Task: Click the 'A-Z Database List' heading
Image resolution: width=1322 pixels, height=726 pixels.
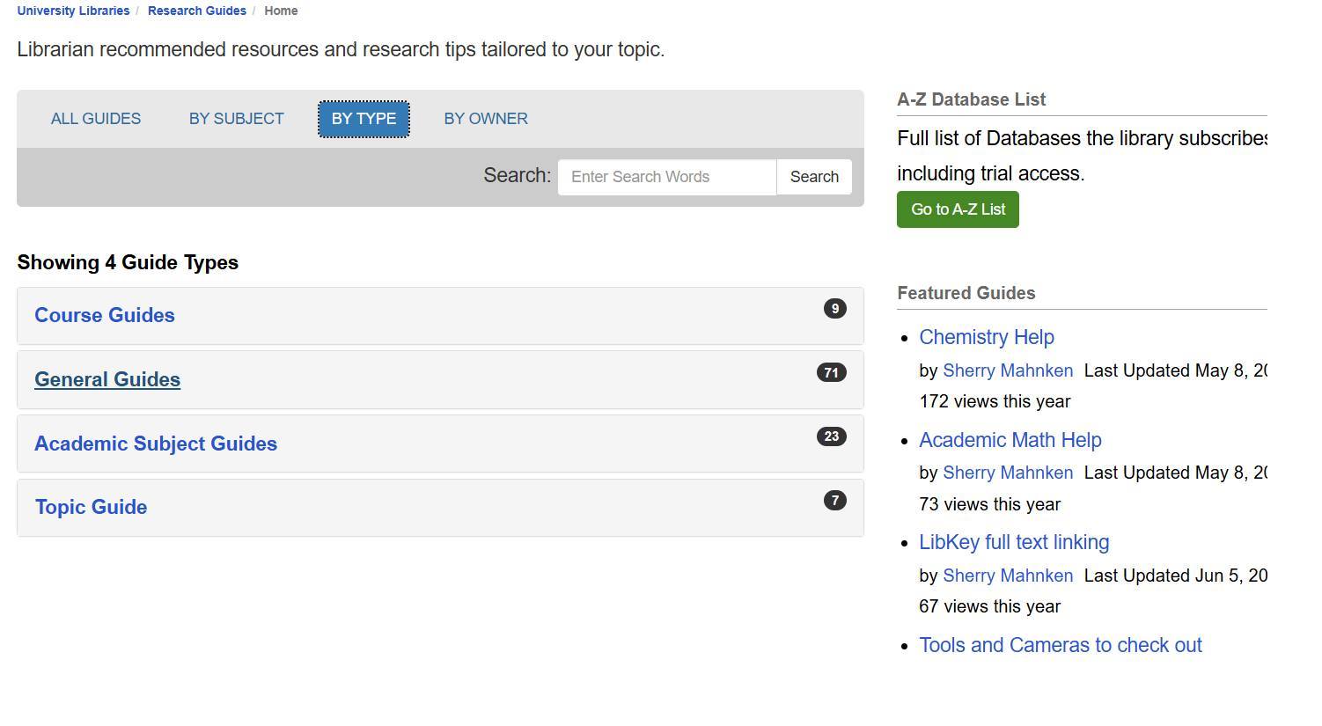Action: pos(971,99)
